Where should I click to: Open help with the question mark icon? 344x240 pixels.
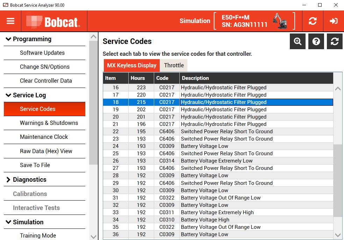(x=316, y=41)
